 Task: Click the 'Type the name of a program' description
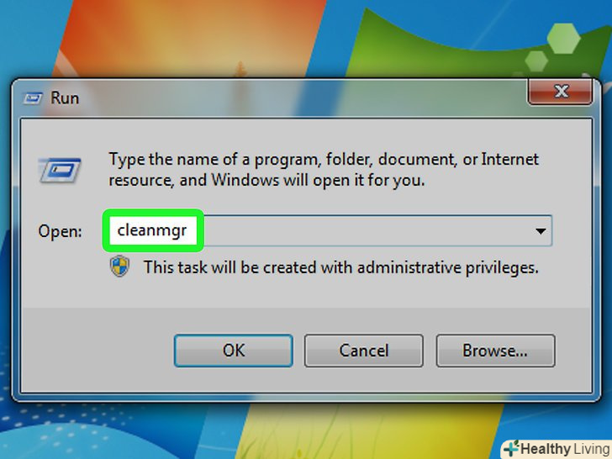(324, 170)
